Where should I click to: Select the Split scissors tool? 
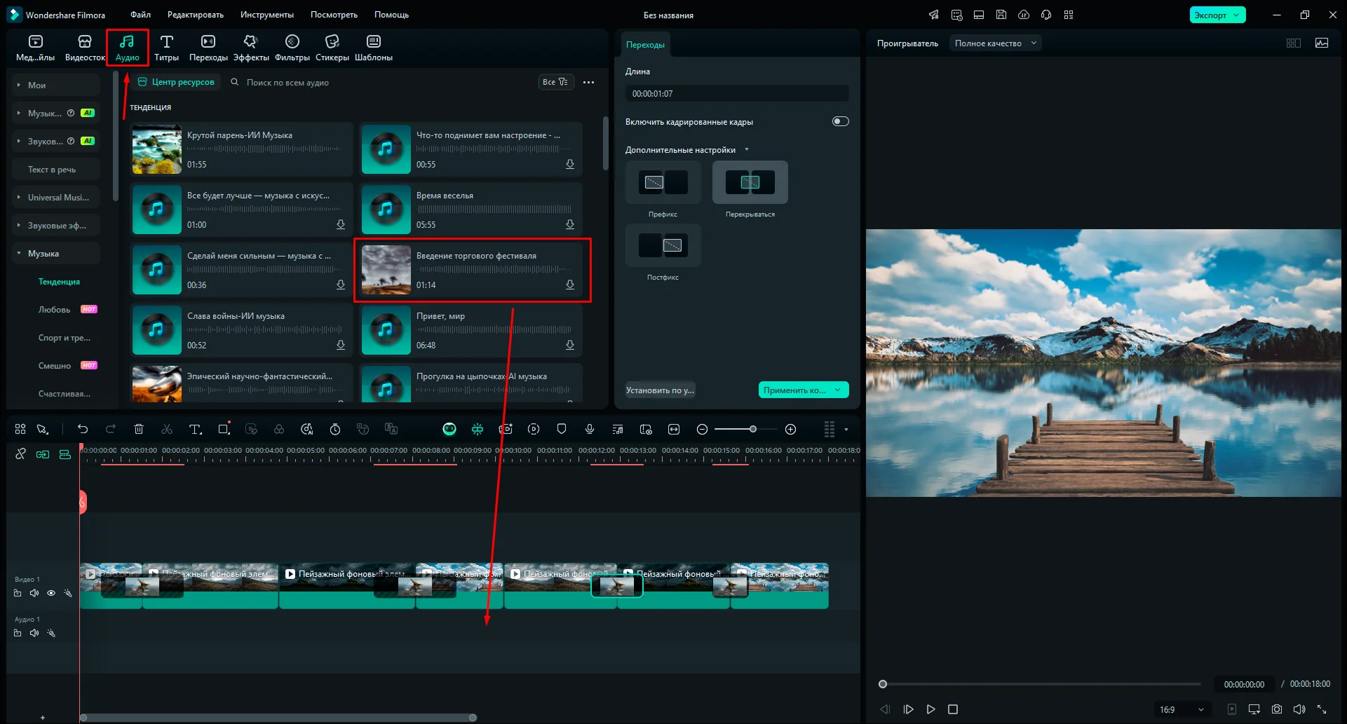(167, 429)
